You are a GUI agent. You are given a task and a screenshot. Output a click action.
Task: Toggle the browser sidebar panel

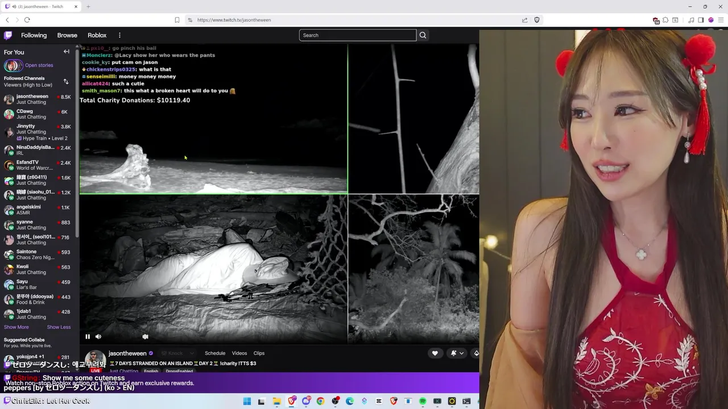701,20
